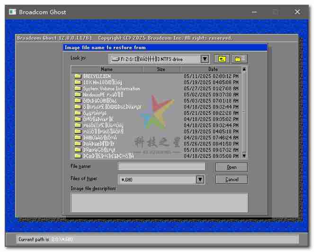Click the file list scroll up arrow
This screenshot has height=252, width=314.
(x=244, y=70)
